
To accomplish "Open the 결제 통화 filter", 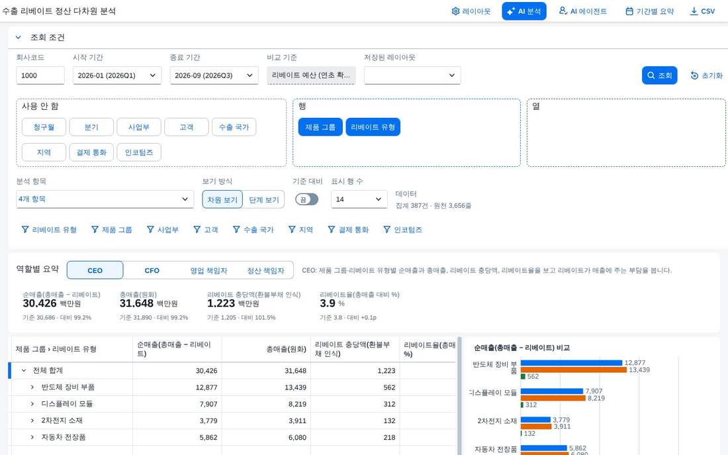I will [348, 230].
